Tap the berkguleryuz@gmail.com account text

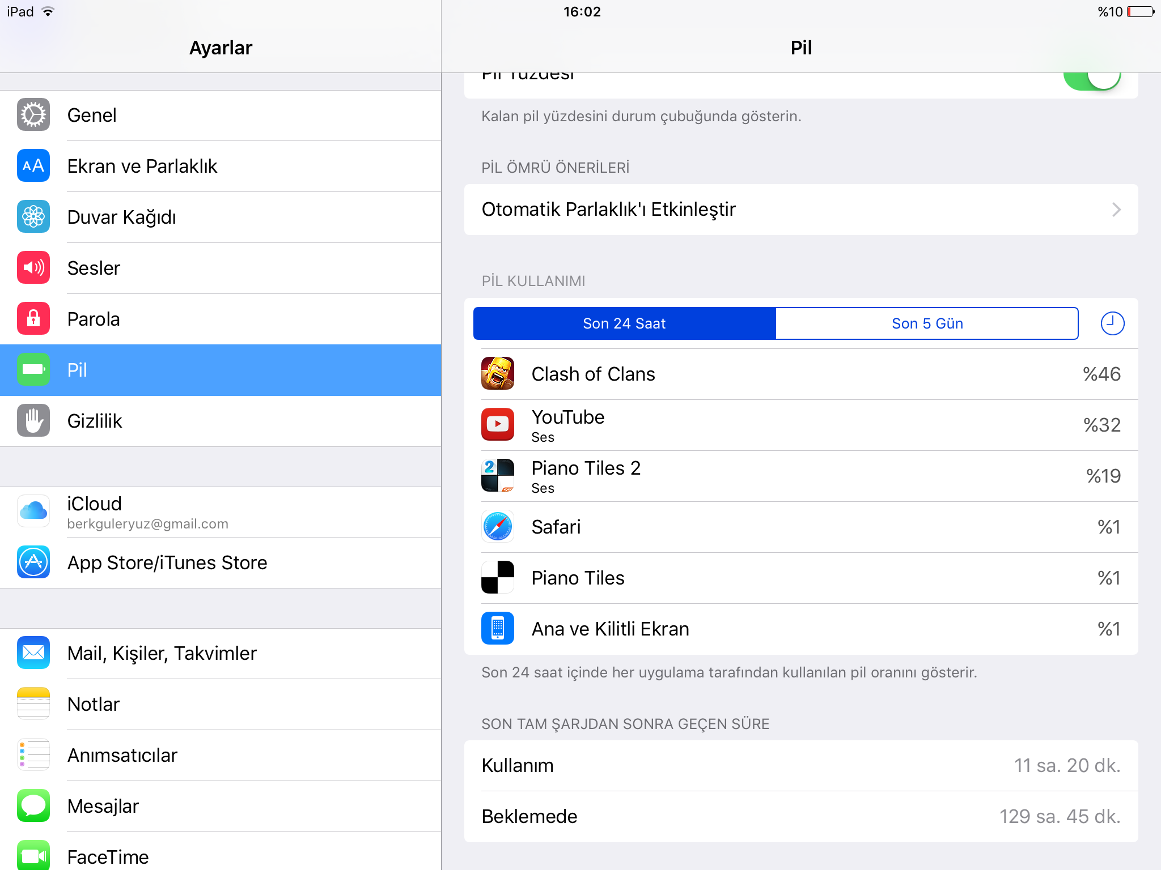coord(147,524)
